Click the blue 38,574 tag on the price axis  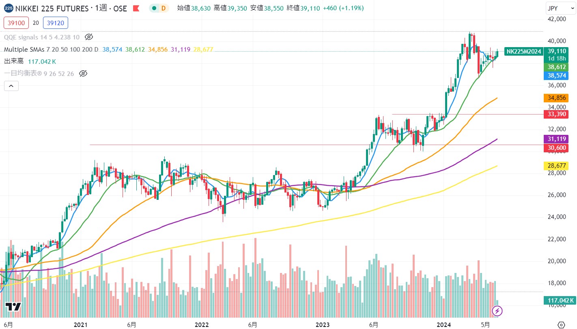coord(556,76)
